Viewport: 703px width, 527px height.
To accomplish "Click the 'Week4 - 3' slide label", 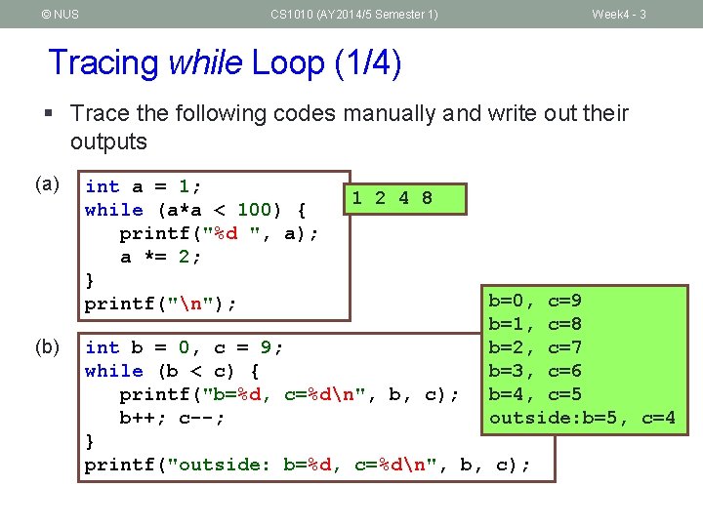I will point(619,15).
